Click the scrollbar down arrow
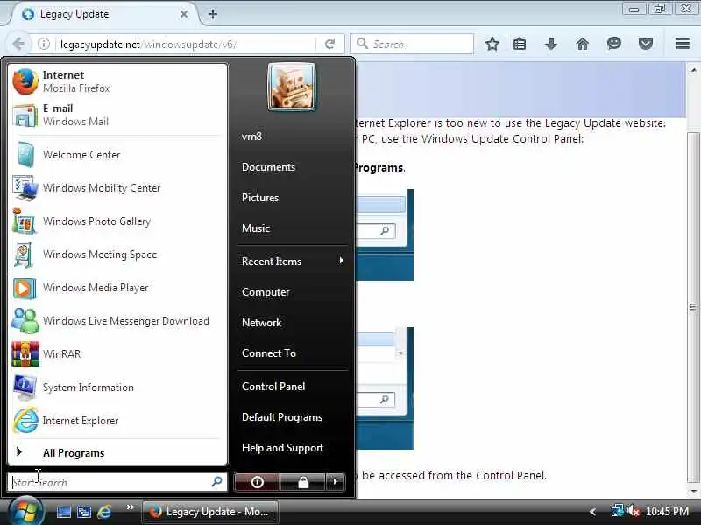The image size is (701, 525). [x=693, y=491]
